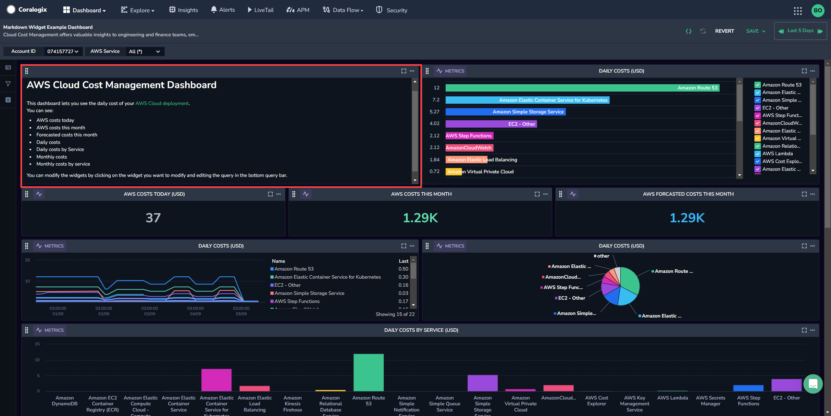Expand the Data Flow dropdown
This screenshot has width=831, height=416.
[x=343, y=10]
